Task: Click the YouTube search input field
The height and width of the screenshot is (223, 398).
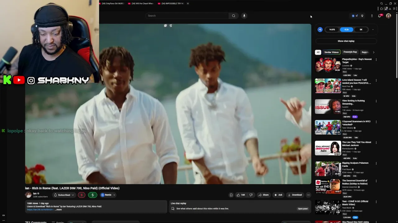Action: coord(187,16)
